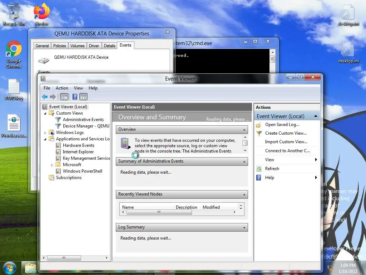Toggle the Show/Hide Console Tree toolbar icon
Screen dimensions: 366x275
64,97
